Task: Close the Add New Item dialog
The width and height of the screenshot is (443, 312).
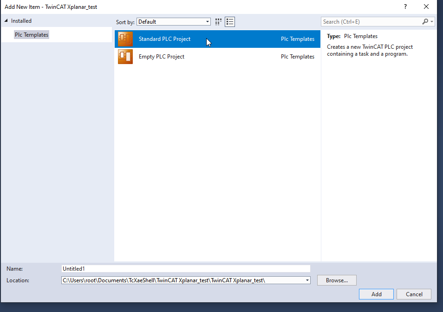Action: [x=426, y=6]
